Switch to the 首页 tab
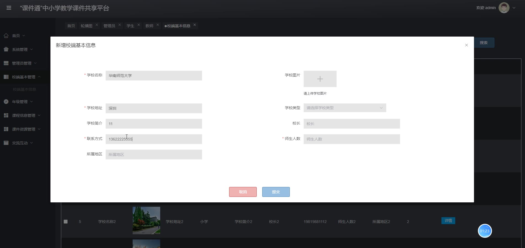The image size is (525, 248). click(71, 26)
